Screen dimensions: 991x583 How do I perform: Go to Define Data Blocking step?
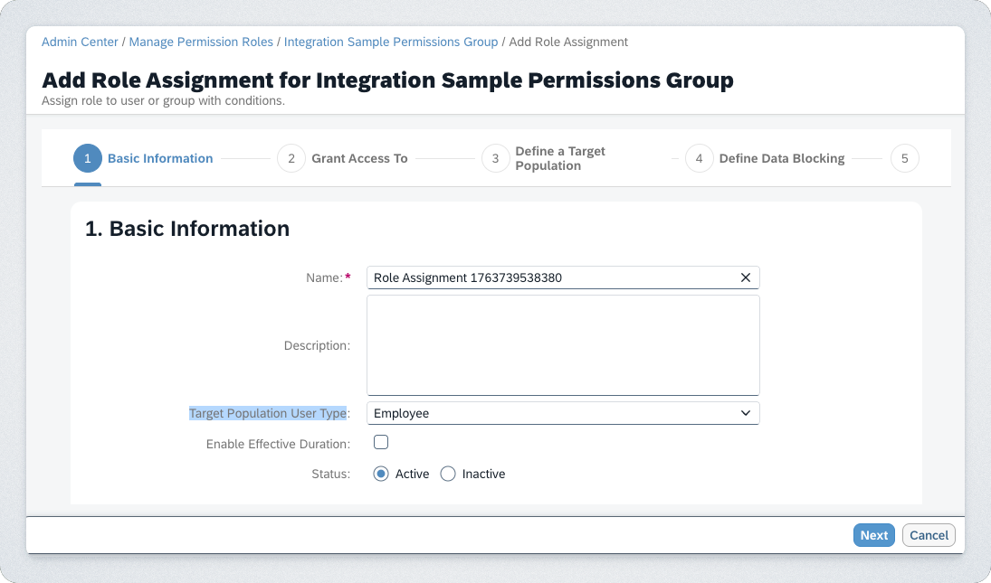click(781, 158)
